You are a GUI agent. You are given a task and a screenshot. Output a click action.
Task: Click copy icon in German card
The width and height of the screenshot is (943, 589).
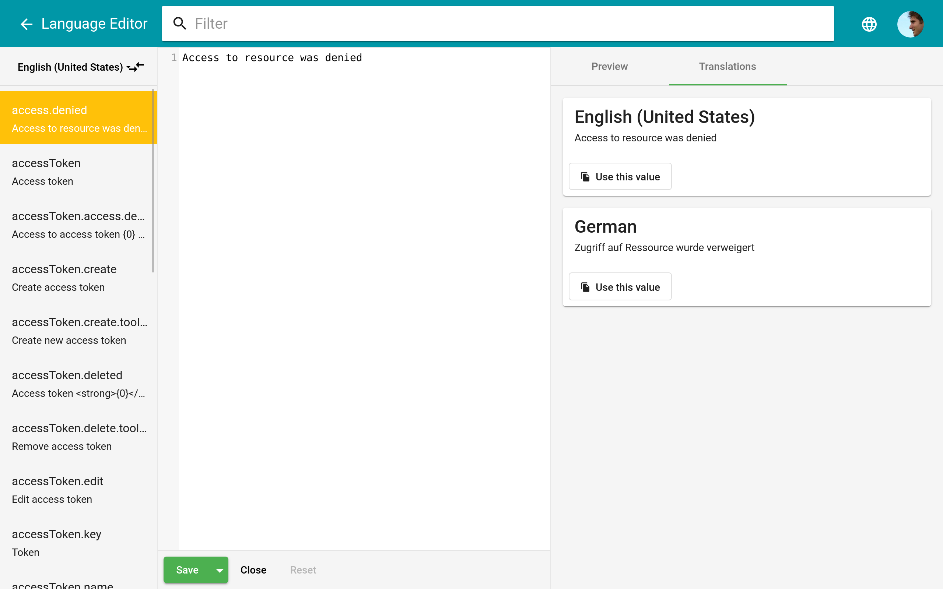[x=585, y=287]
